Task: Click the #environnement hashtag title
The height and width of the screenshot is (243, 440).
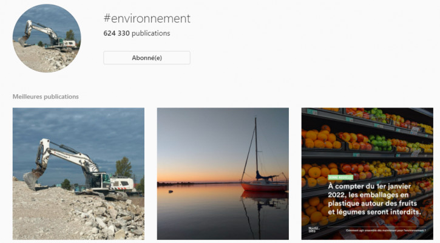Action: pos(146,19)
